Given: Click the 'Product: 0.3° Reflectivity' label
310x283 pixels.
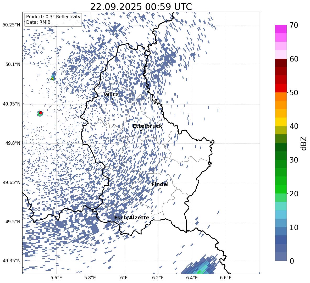Looking at the screenshot, I should [53, 16].
